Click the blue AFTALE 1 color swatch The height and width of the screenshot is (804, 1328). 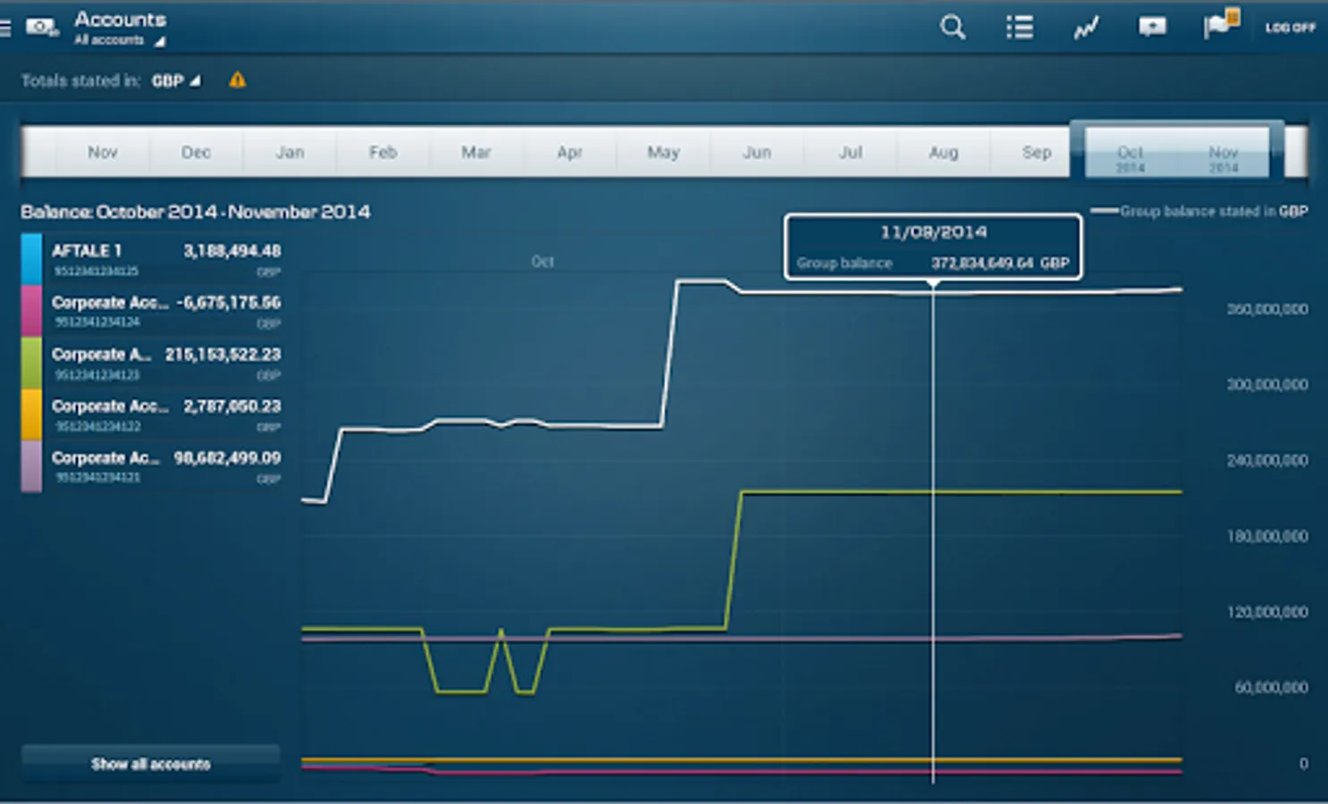point(31,259)
